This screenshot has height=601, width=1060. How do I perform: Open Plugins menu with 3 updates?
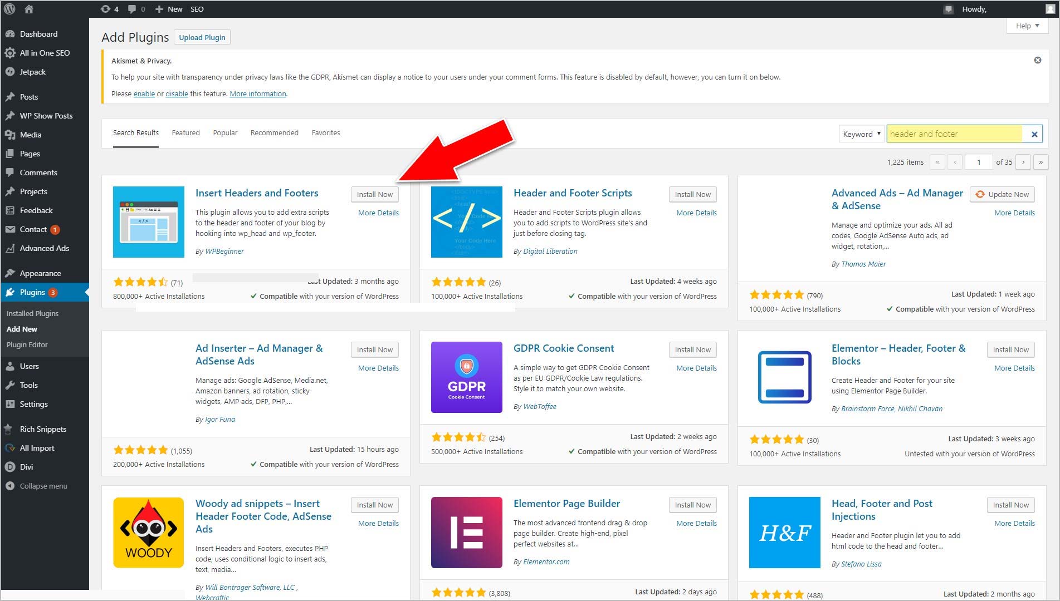point(45,292)
